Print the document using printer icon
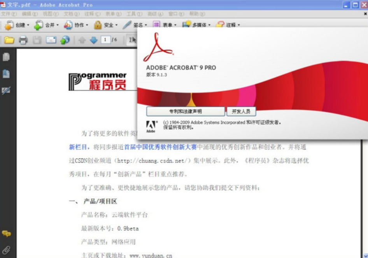The image size is (368, 258). tap(23, 40)
